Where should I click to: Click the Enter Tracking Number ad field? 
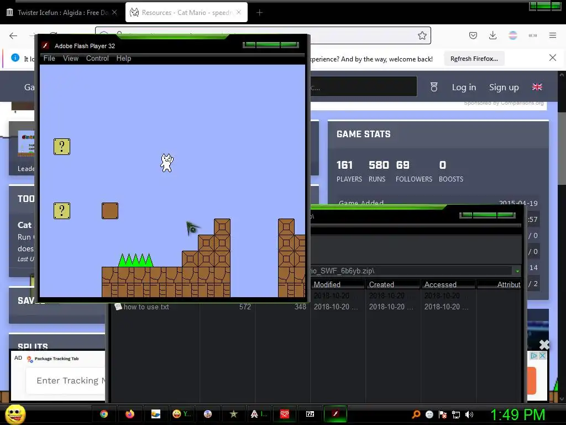click(66, 381)
